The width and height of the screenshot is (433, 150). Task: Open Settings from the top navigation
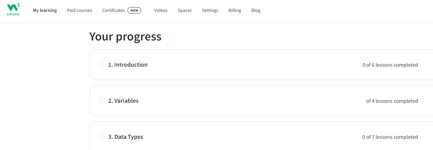tap(210, 11)
